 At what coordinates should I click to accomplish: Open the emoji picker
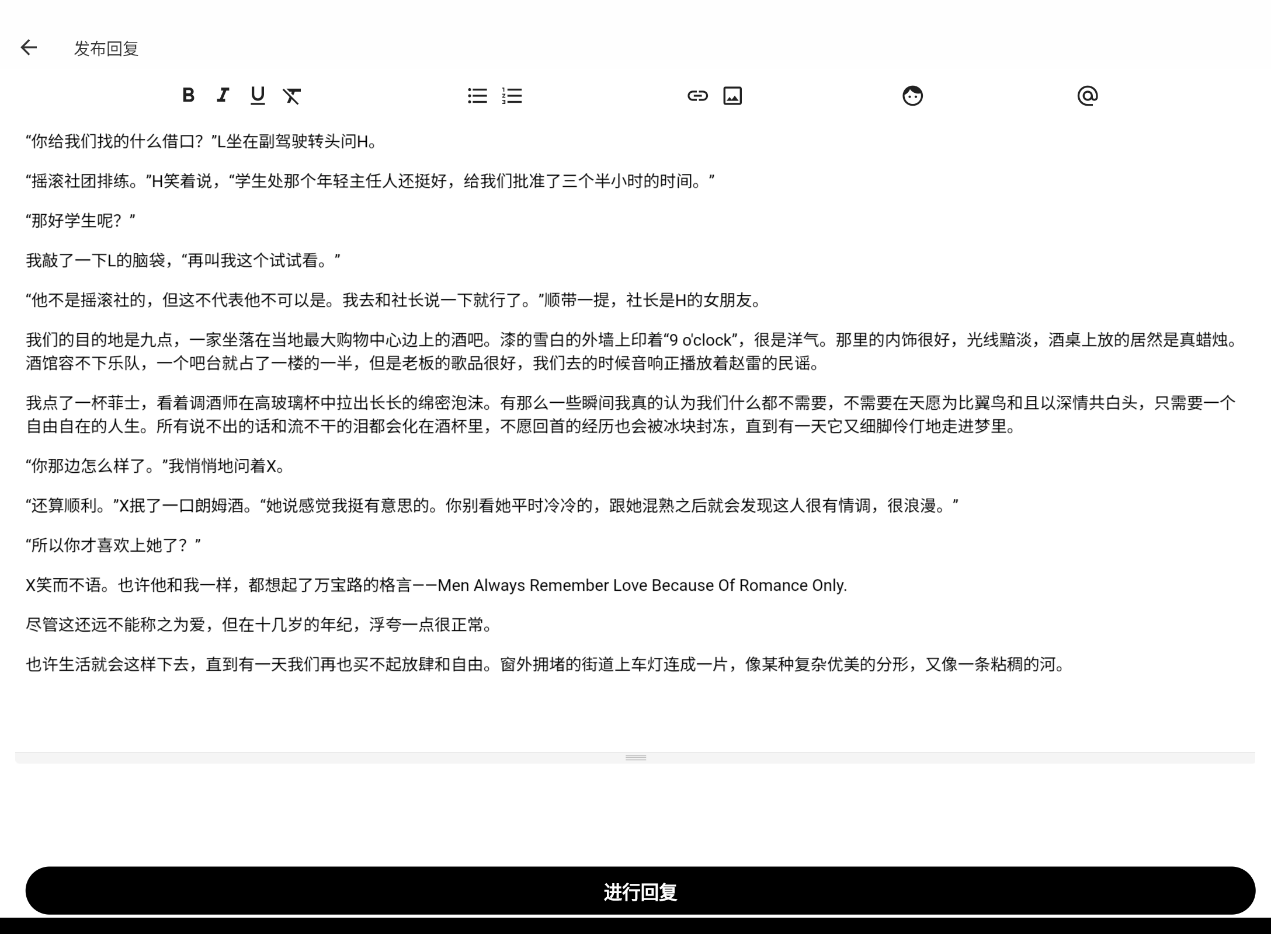(x=912, y=96)
